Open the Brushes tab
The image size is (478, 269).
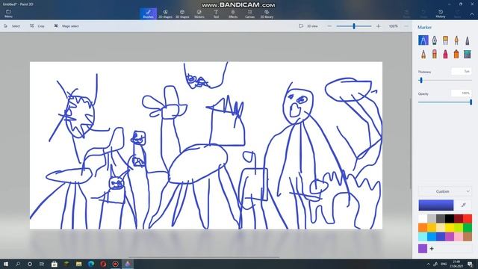coord(149,13)
